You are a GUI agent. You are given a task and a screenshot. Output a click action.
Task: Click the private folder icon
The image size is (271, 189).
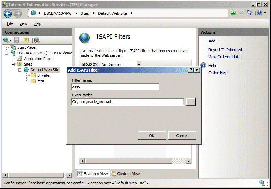coord(33,75)
